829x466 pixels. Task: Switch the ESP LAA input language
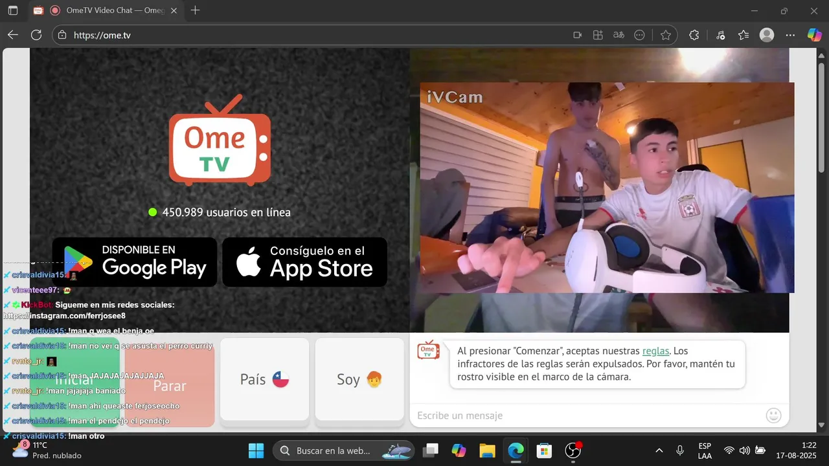(x=705, y=450)
